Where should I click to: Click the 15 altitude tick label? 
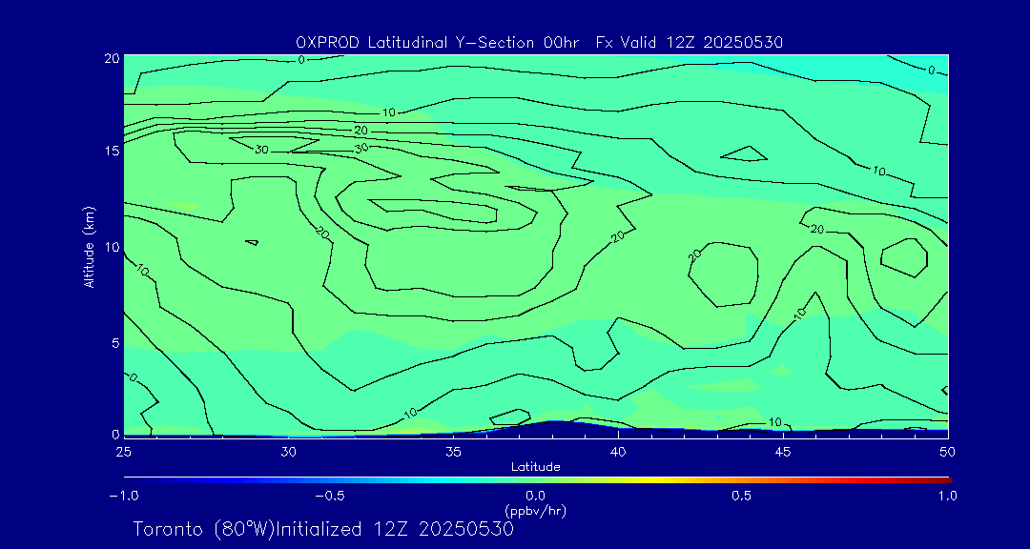110,152
